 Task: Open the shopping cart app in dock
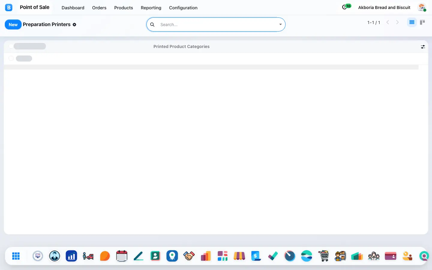coord(323,256)
